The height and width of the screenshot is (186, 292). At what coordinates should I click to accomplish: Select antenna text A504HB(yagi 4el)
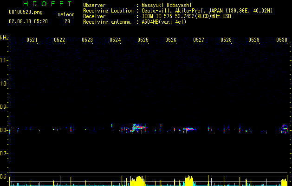[164, 22]
